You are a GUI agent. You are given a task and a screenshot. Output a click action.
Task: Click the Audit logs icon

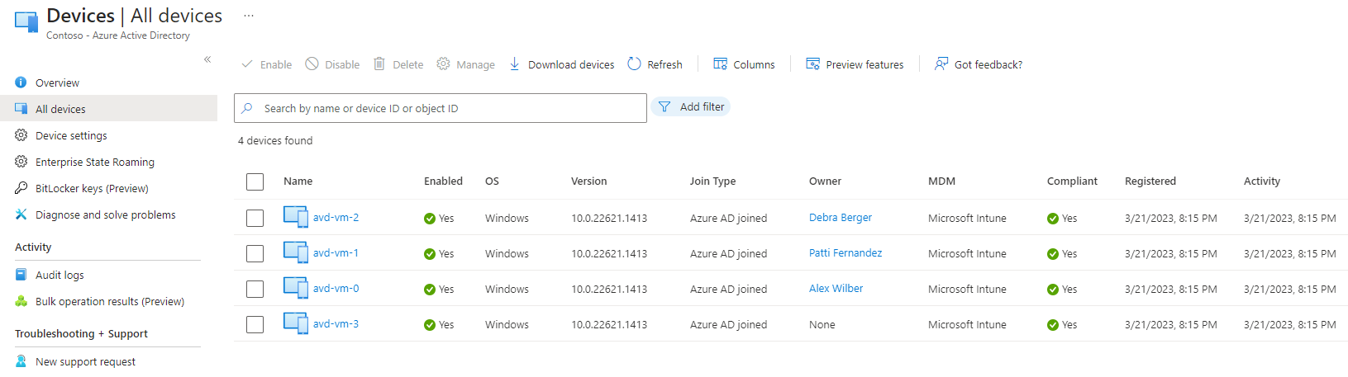tap(21, 275)
